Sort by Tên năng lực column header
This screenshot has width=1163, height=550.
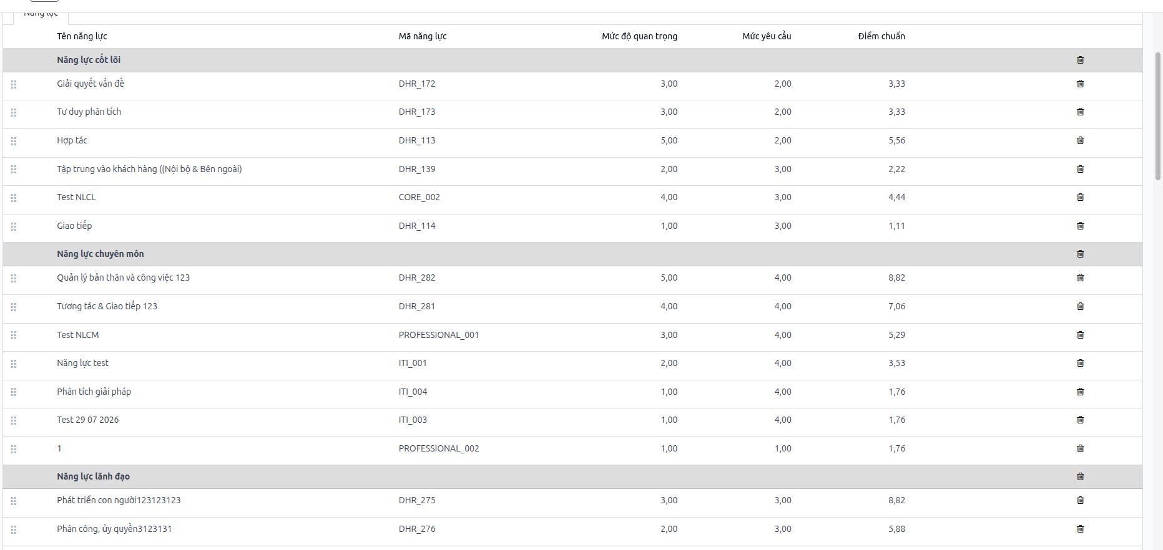(82, 36)
